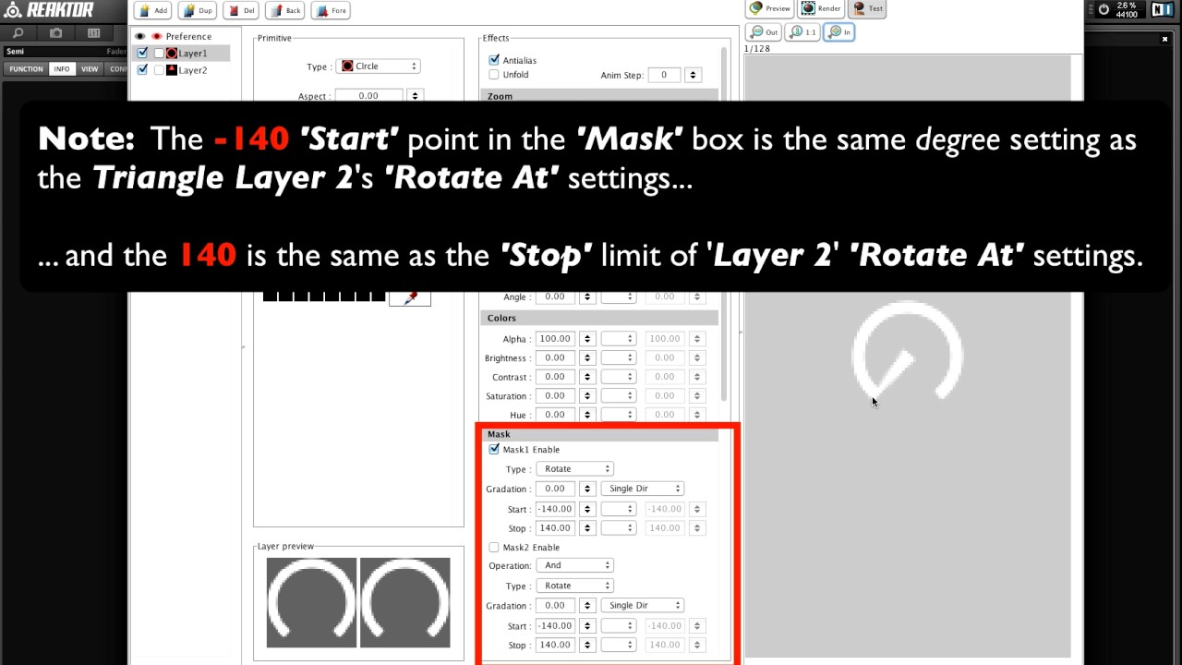Adjust Aspect value stepper
1182x665 pixels.
415,96
